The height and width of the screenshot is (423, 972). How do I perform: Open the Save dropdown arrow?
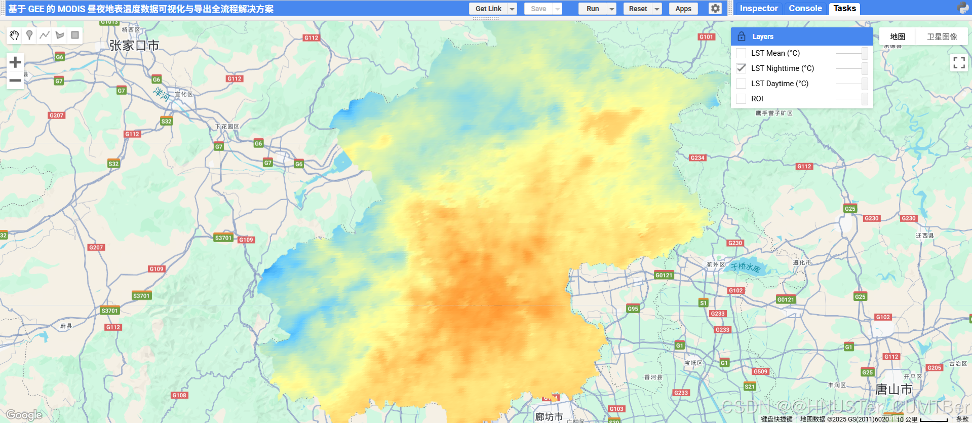tap(558, 9)
